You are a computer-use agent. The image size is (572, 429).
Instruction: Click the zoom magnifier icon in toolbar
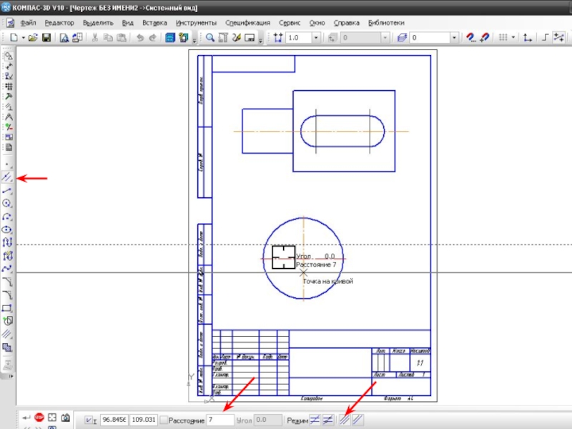211,38
